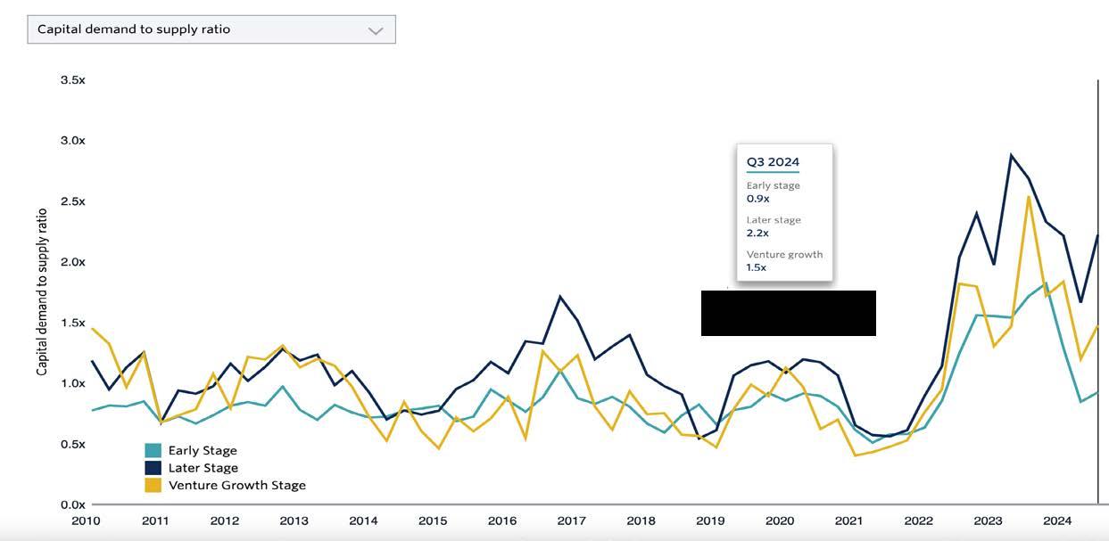Toggle the Later Stage legend label
Image resolution: width=1109 pixels, height=541 pixels.
[x=203, y=468]
